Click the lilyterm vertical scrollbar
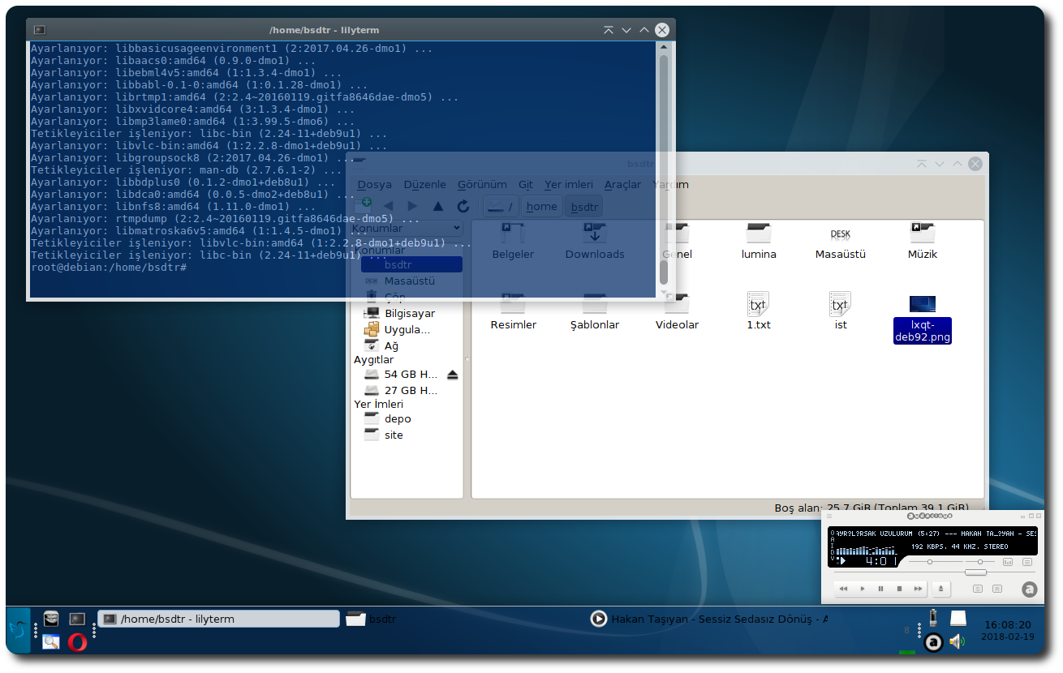The height and width of the screenshot is (673, 1063). [x=664, y=169]
